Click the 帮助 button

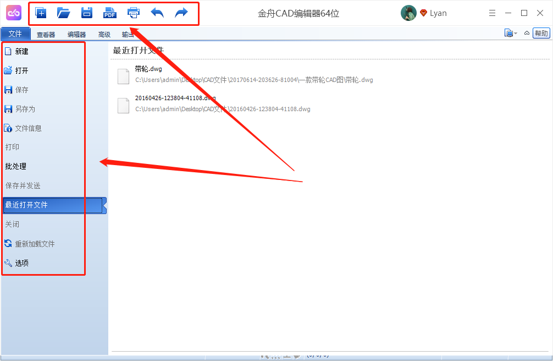541,33
